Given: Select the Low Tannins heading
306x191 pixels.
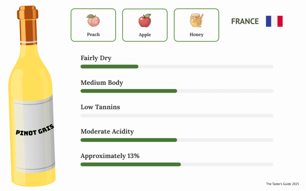Looking at the screenshot, I should (x=100, y=107).
